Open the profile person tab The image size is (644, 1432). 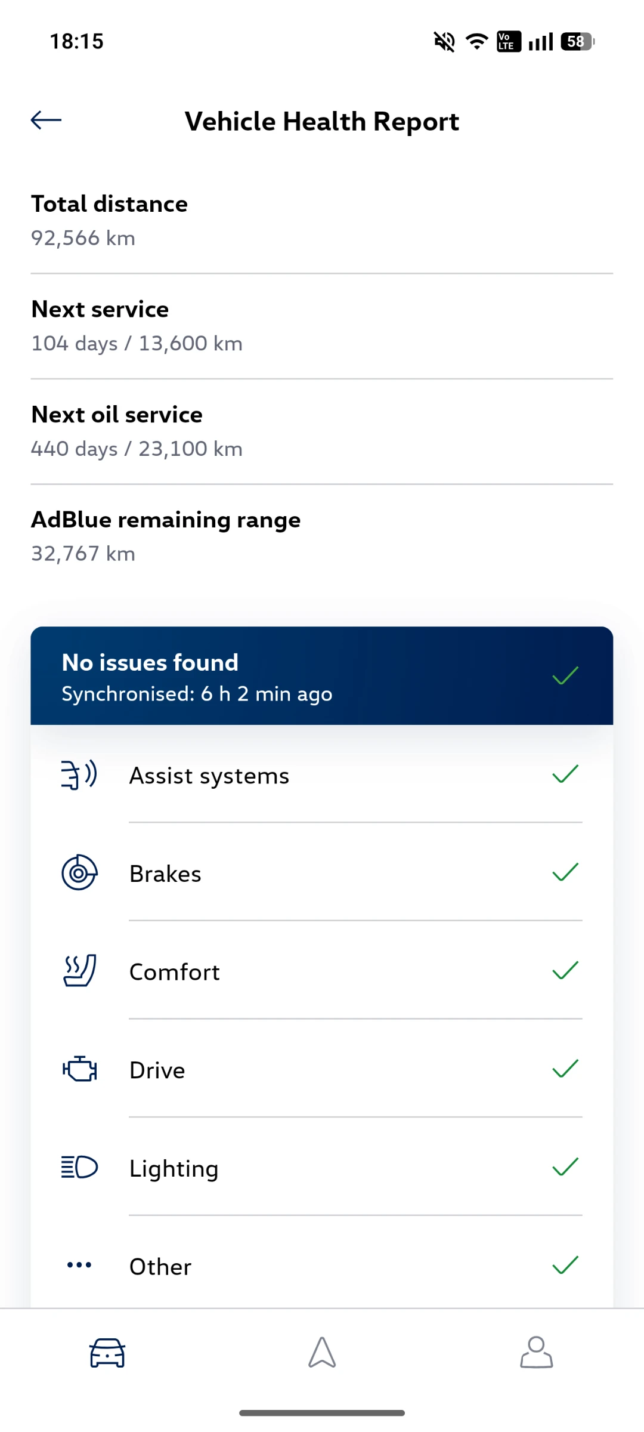(536, 1352)
